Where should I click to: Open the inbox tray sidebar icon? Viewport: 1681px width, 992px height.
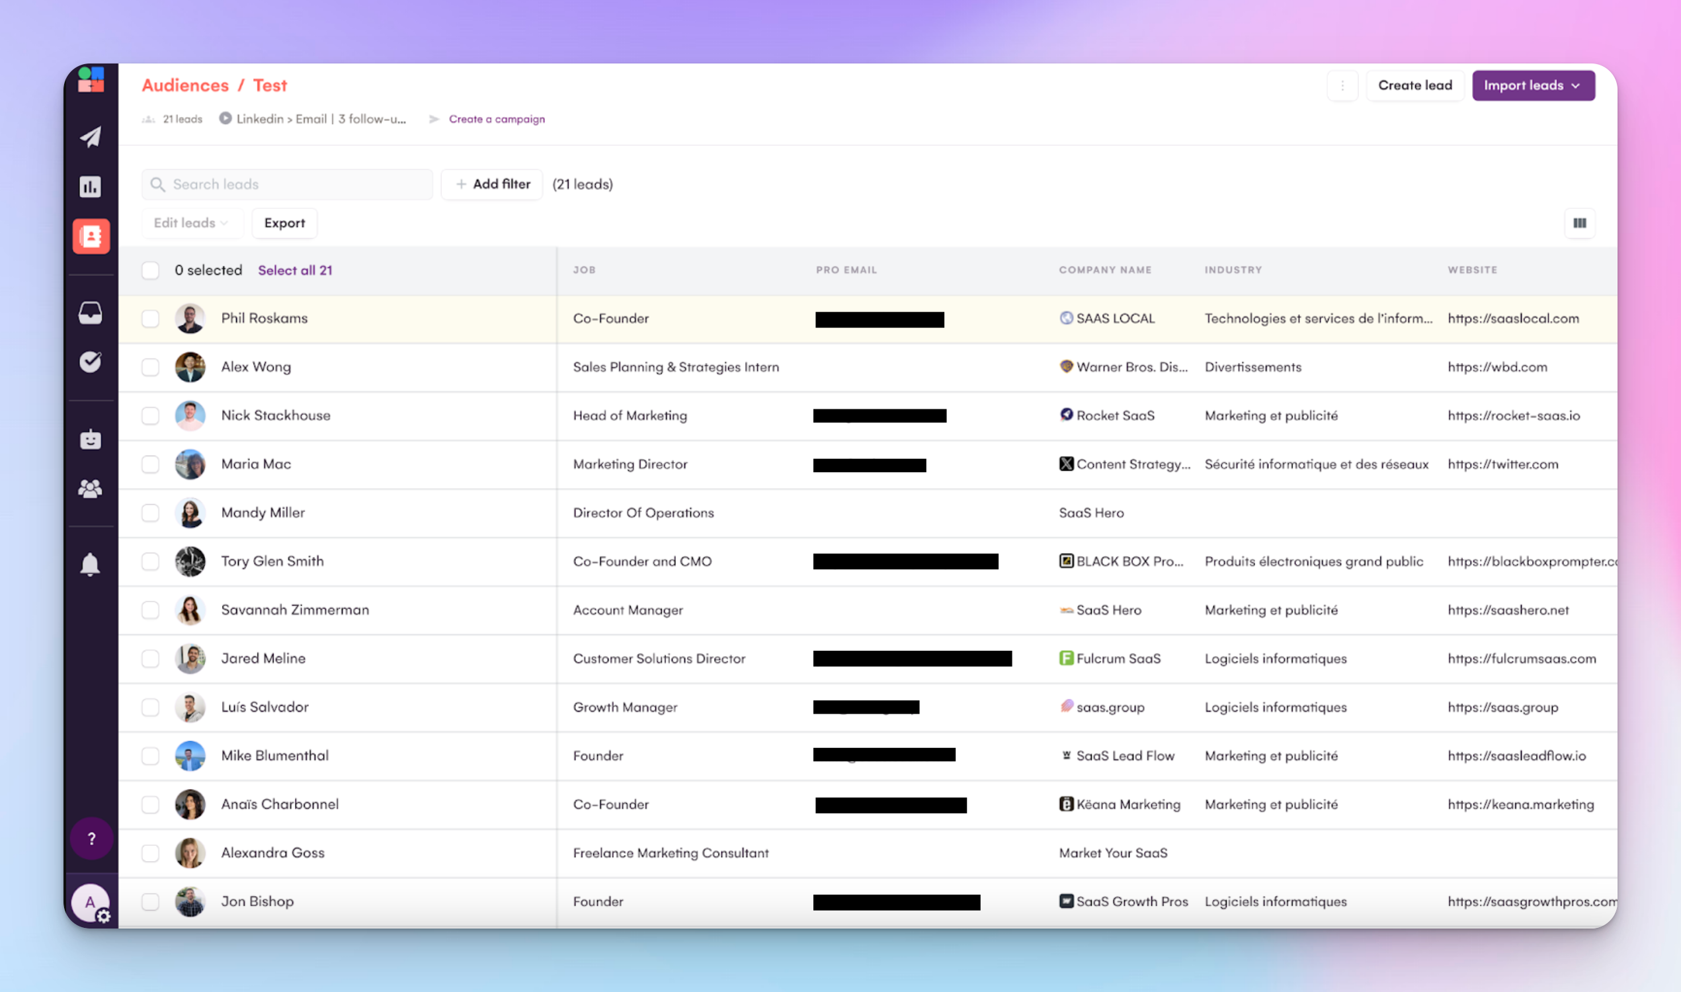tap(90, 312)
